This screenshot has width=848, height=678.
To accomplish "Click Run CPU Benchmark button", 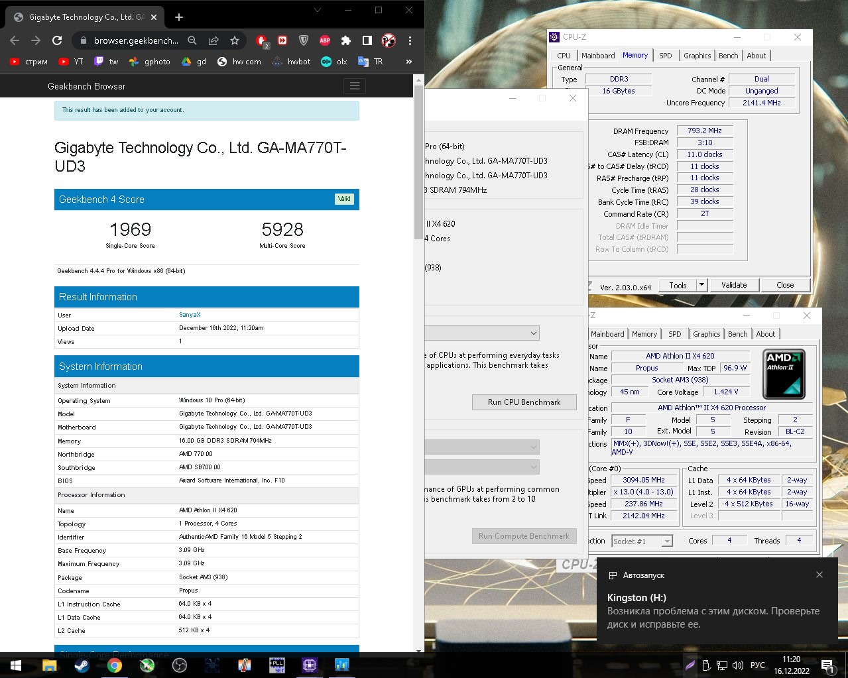I will (x=524, y=402).
